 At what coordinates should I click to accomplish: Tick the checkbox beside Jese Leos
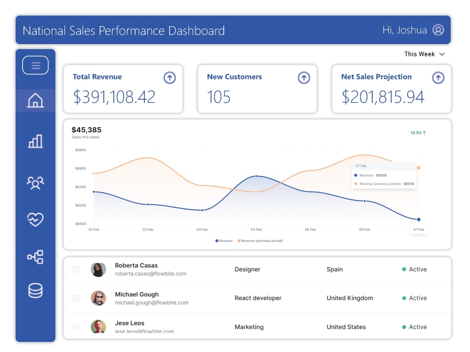click(x=76, y=327)
